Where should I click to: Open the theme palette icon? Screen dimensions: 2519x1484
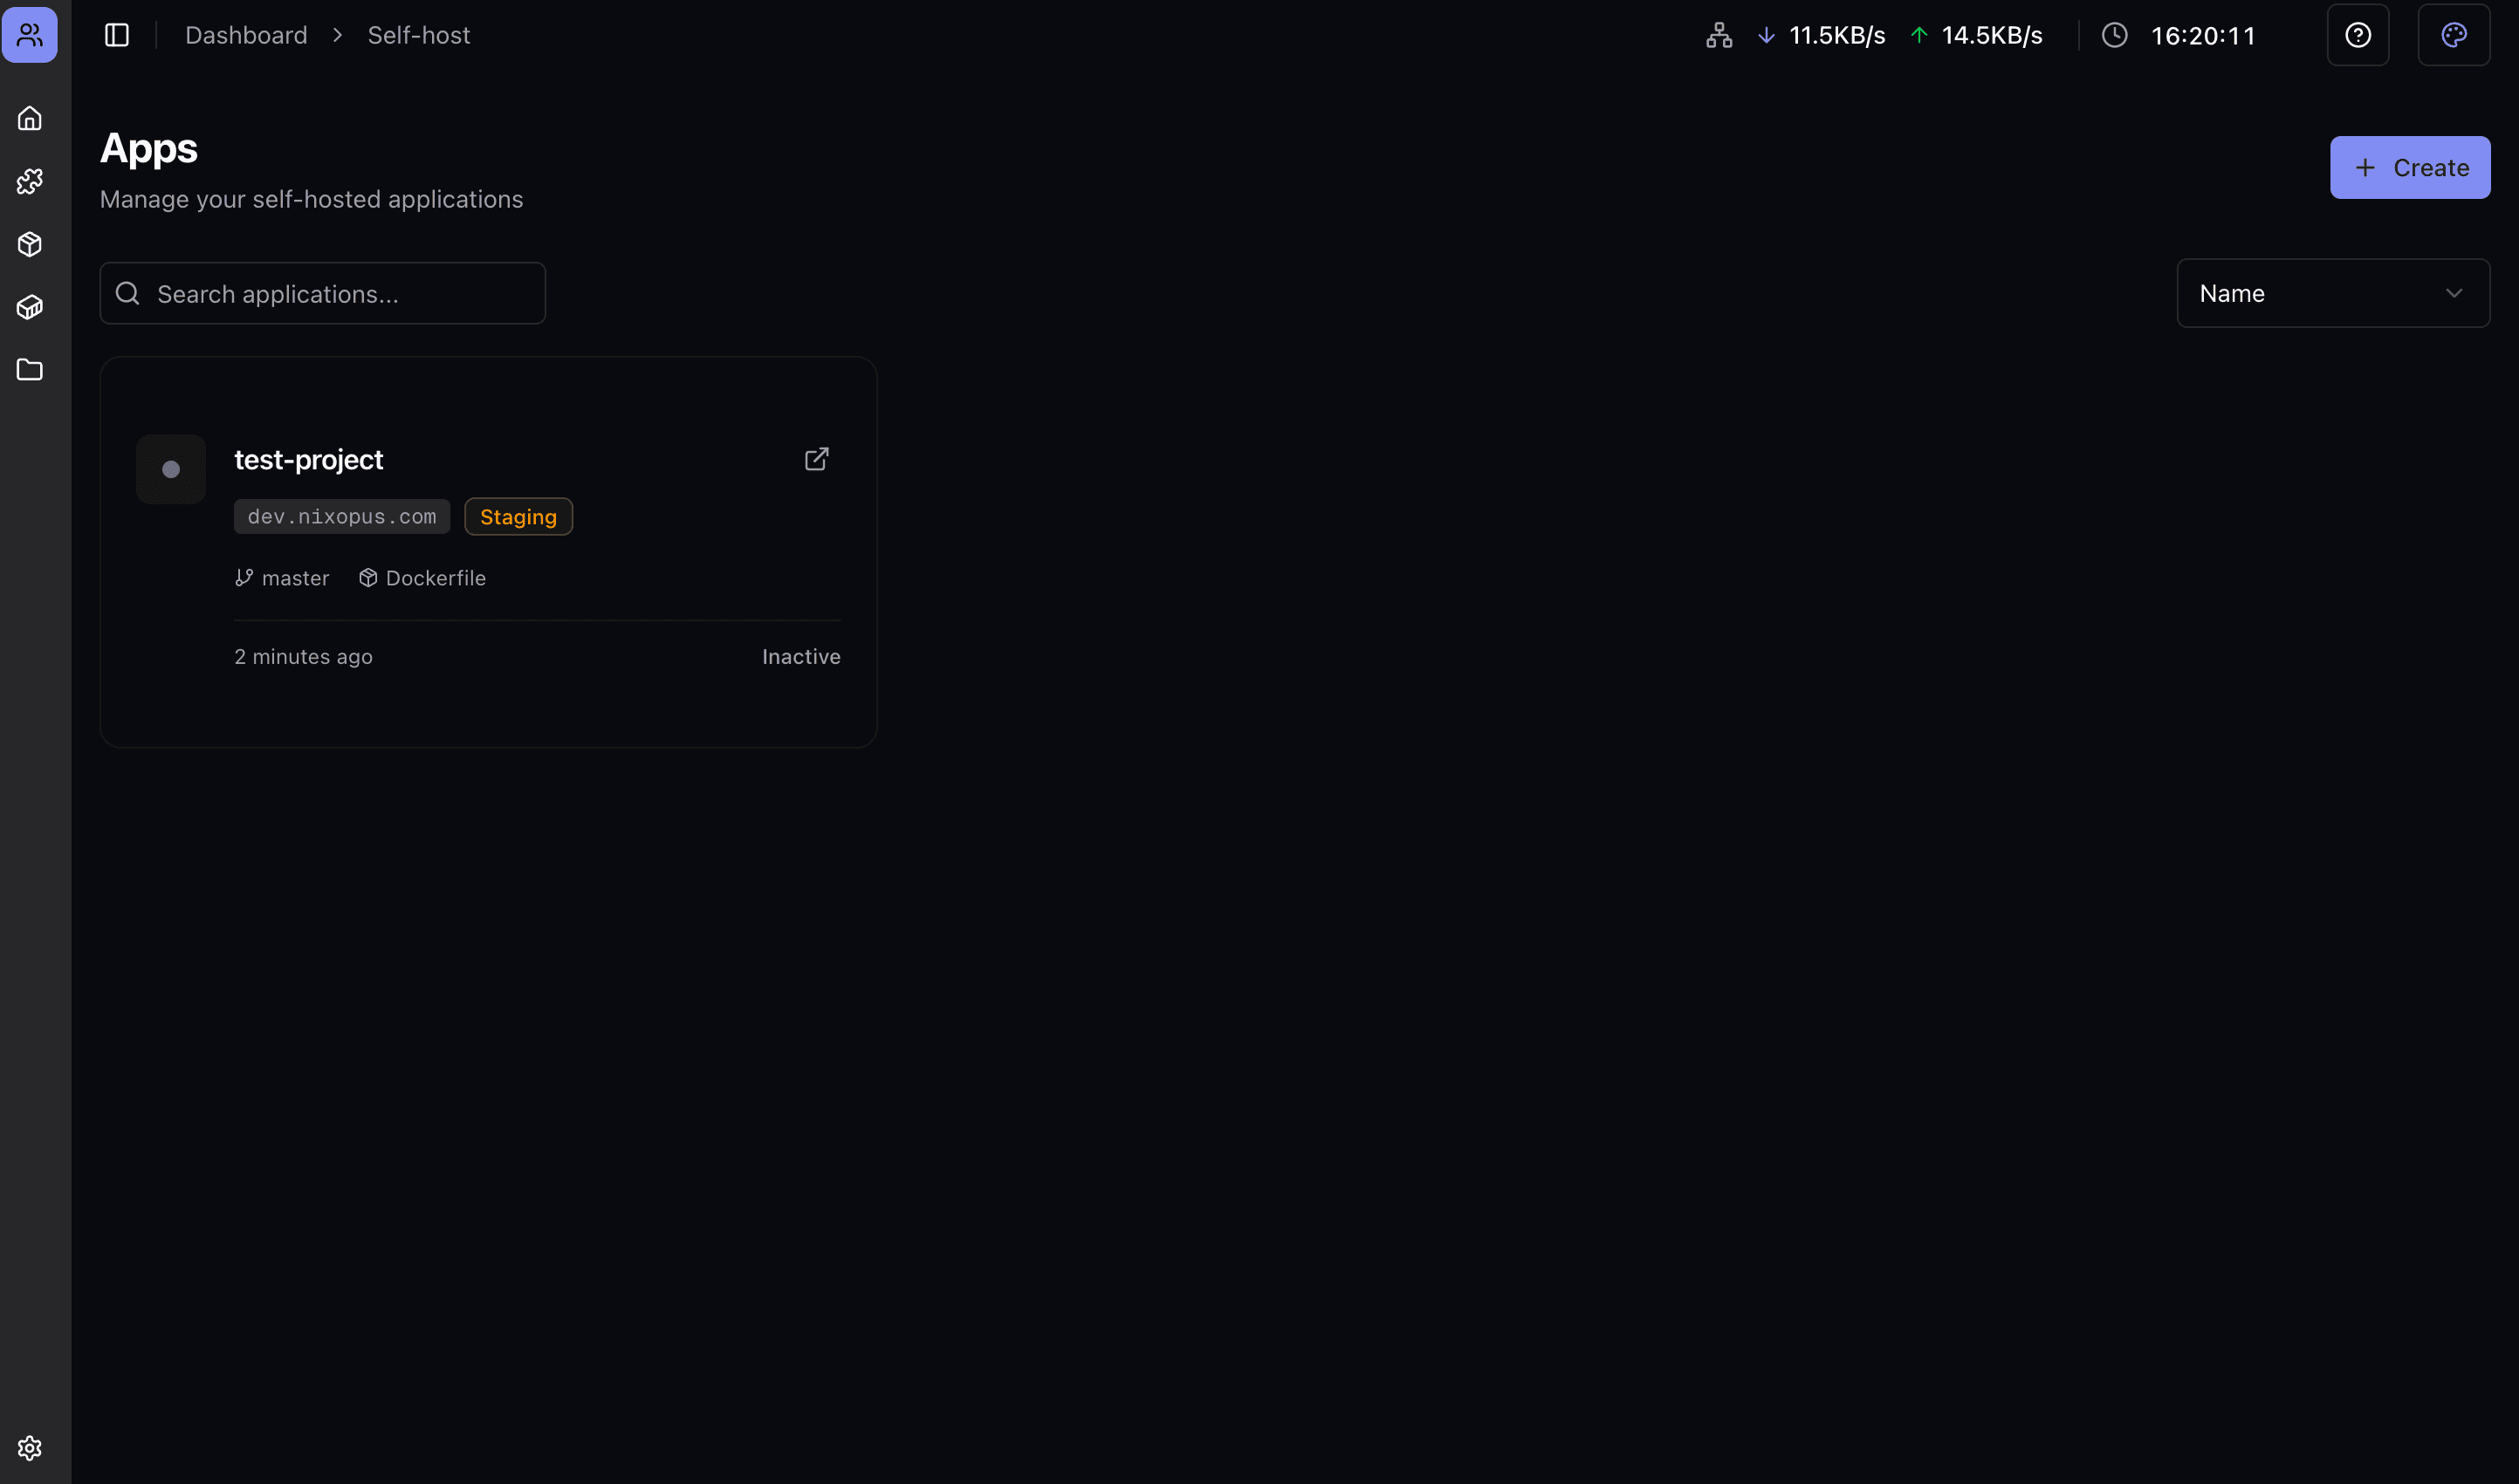(2453, 35)
